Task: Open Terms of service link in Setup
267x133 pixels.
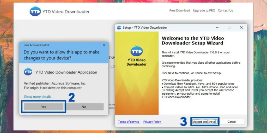Action: pos(129,122)
